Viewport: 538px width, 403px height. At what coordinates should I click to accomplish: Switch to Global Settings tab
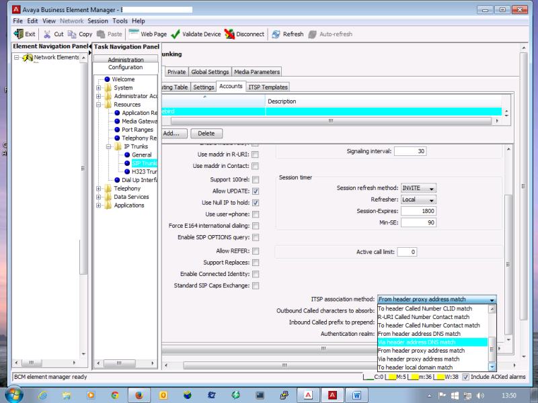(x=210, y=72)
